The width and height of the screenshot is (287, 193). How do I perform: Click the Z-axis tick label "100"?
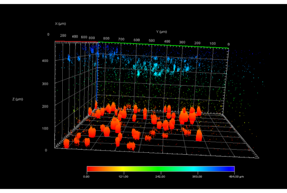(45, 129)
